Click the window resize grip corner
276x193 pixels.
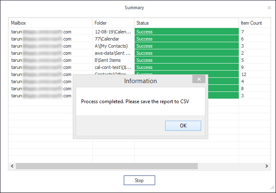(x=272, y=188)
